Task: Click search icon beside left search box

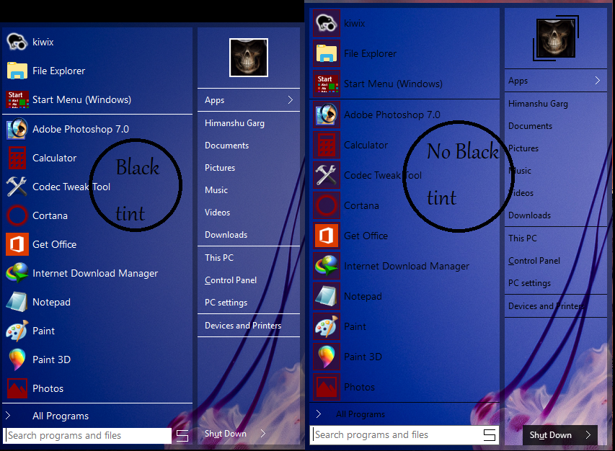Action: (x=182, y=435)
